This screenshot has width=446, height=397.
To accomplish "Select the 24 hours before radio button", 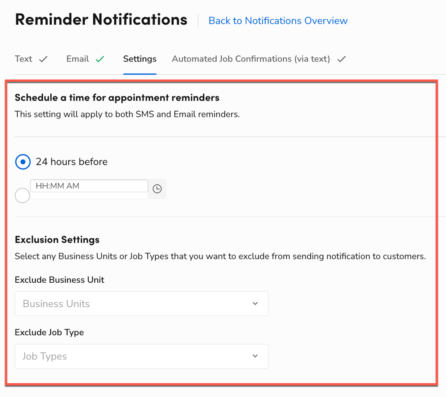I will pyautogui.click(x=23, y=162).
